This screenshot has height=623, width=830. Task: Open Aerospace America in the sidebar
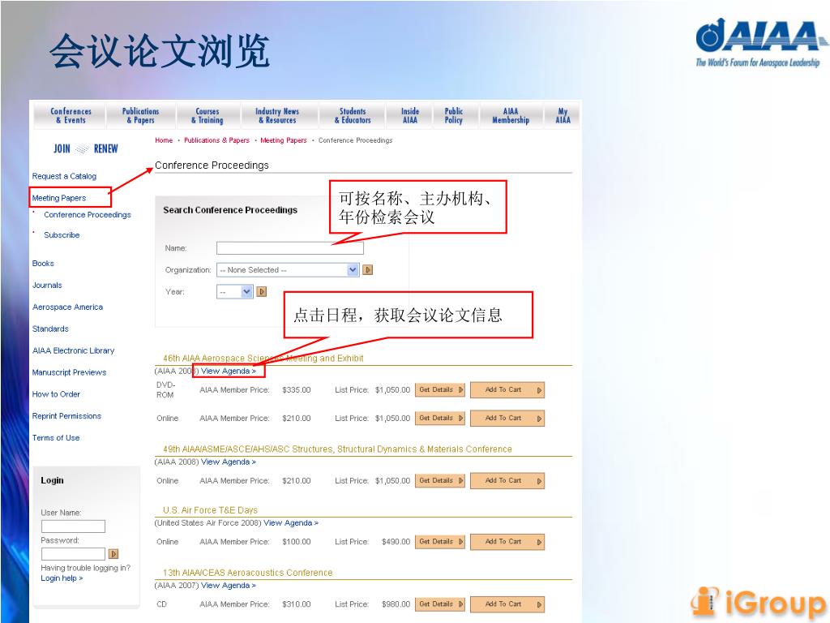(68, 307)
